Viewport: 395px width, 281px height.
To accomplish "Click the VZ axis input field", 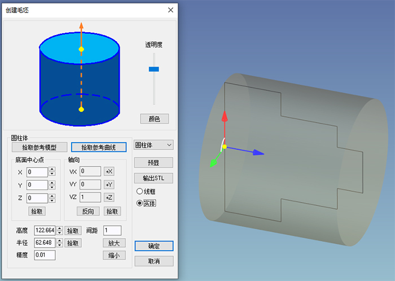I will coord(90,197).
